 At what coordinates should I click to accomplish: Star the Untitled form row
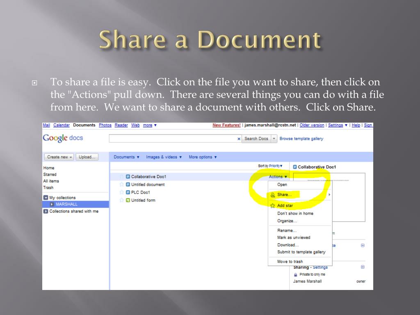(x=121, y=200)
